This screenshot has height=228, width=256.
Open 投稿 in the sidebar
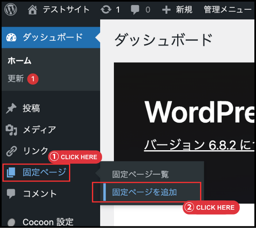click(x=31, y=108)
